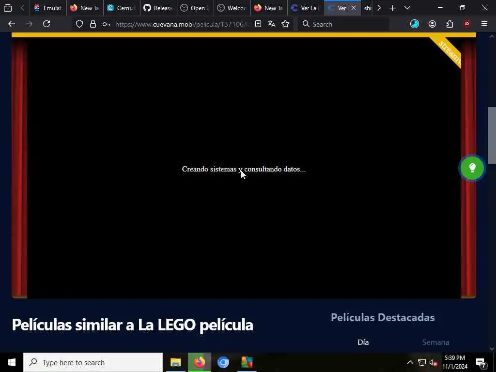Screen dimensions: 496x372
Task: Switch to the Emulat tab
Action: (48, 8)
